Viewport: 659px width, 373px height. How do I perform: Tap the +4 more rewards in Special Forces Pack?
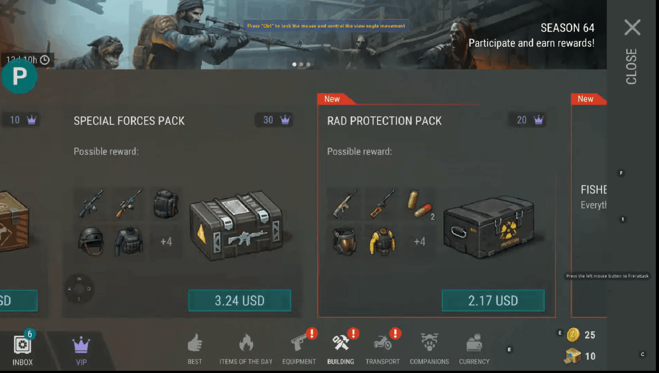click(x=166, y=242)
